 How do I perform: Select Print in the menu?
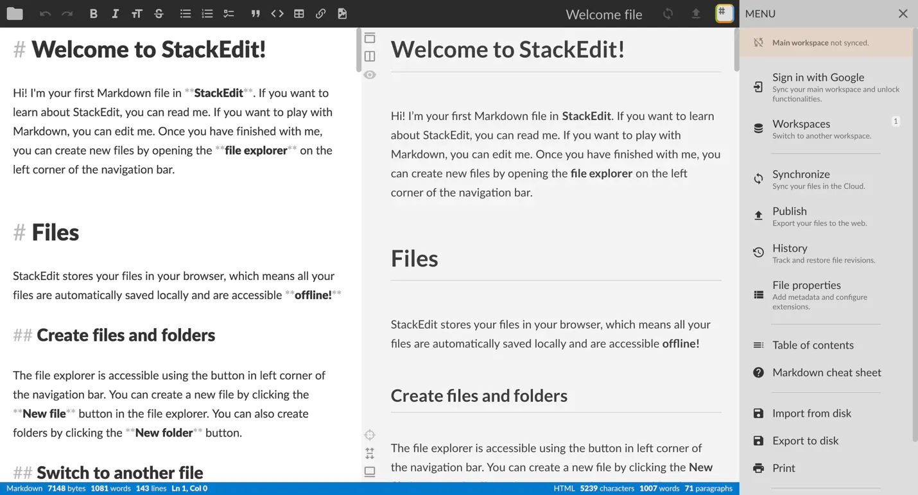pos(826,468)
